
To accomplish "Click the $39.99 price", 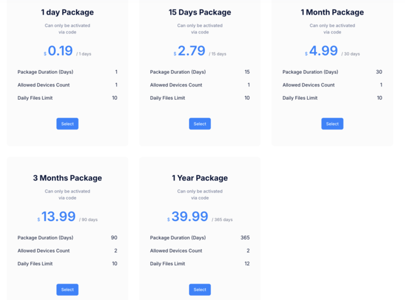I will [x=190, y=217].
